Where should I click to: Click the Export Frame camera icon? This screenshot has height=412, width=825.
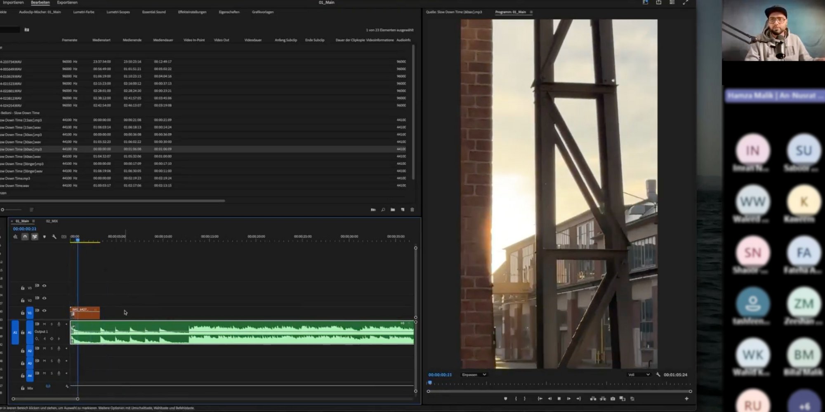pos(613,399)
